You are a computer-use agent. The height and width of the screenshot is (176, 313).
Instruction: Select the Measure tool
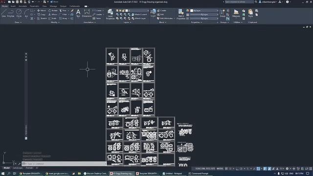click(x=236, y=13)
